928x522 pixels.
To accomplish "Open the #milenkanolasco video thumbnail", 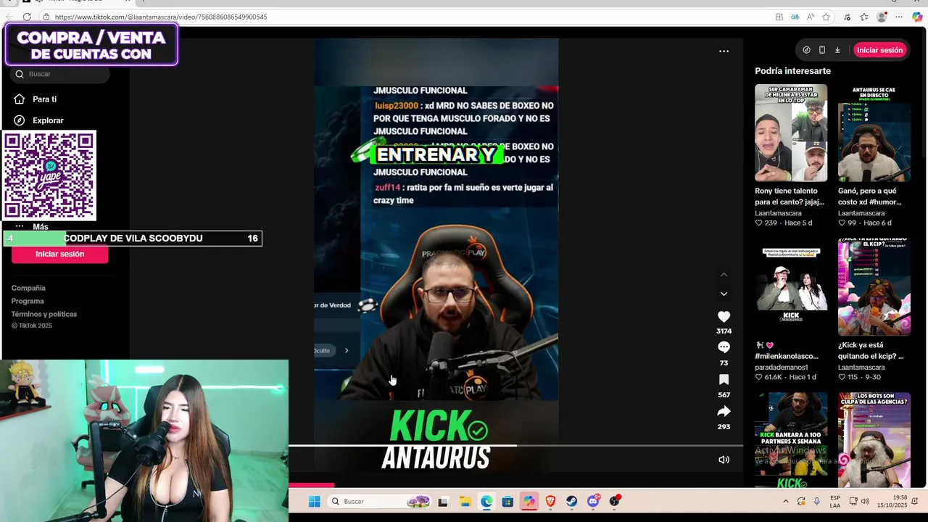I will coord(791,287).
